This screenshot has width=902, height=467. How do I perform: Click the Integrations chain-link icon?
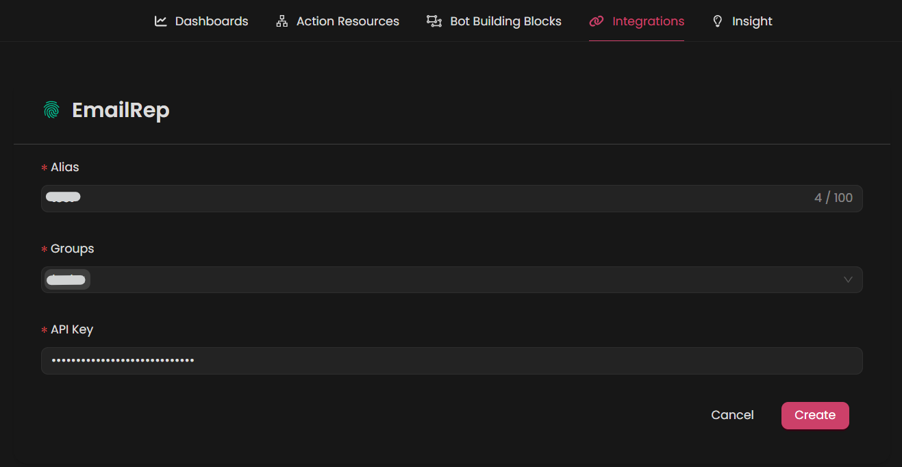coord(597,21)
